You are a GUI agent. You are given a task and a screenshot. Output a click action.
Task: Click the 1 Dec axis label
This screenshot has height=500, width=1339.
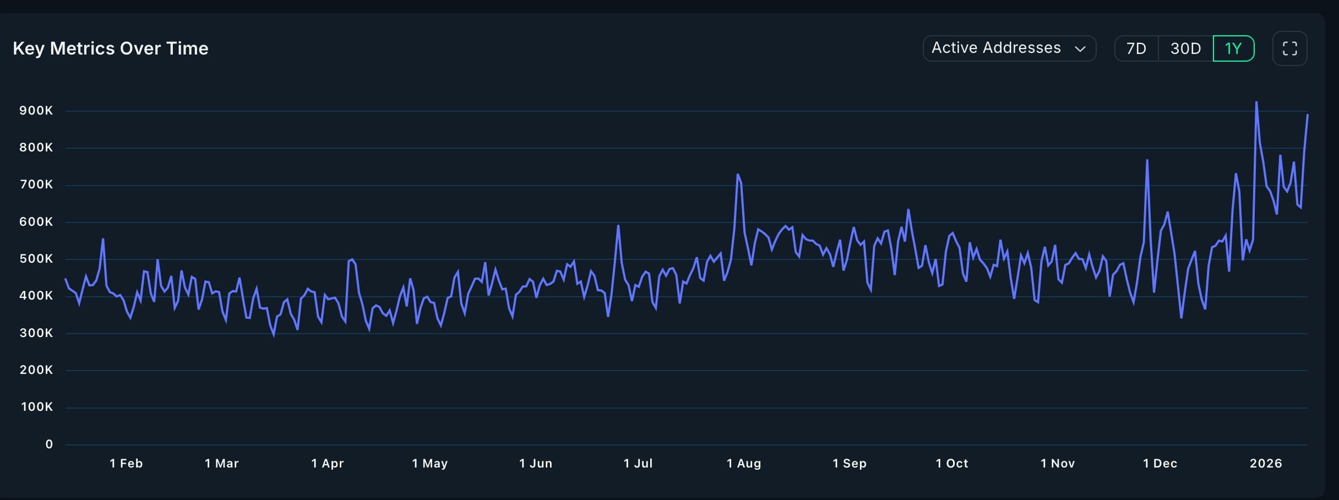(1161, 463)
